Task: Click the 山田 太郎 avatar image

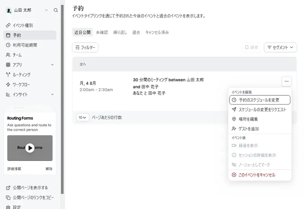Action: pos(8,10)
